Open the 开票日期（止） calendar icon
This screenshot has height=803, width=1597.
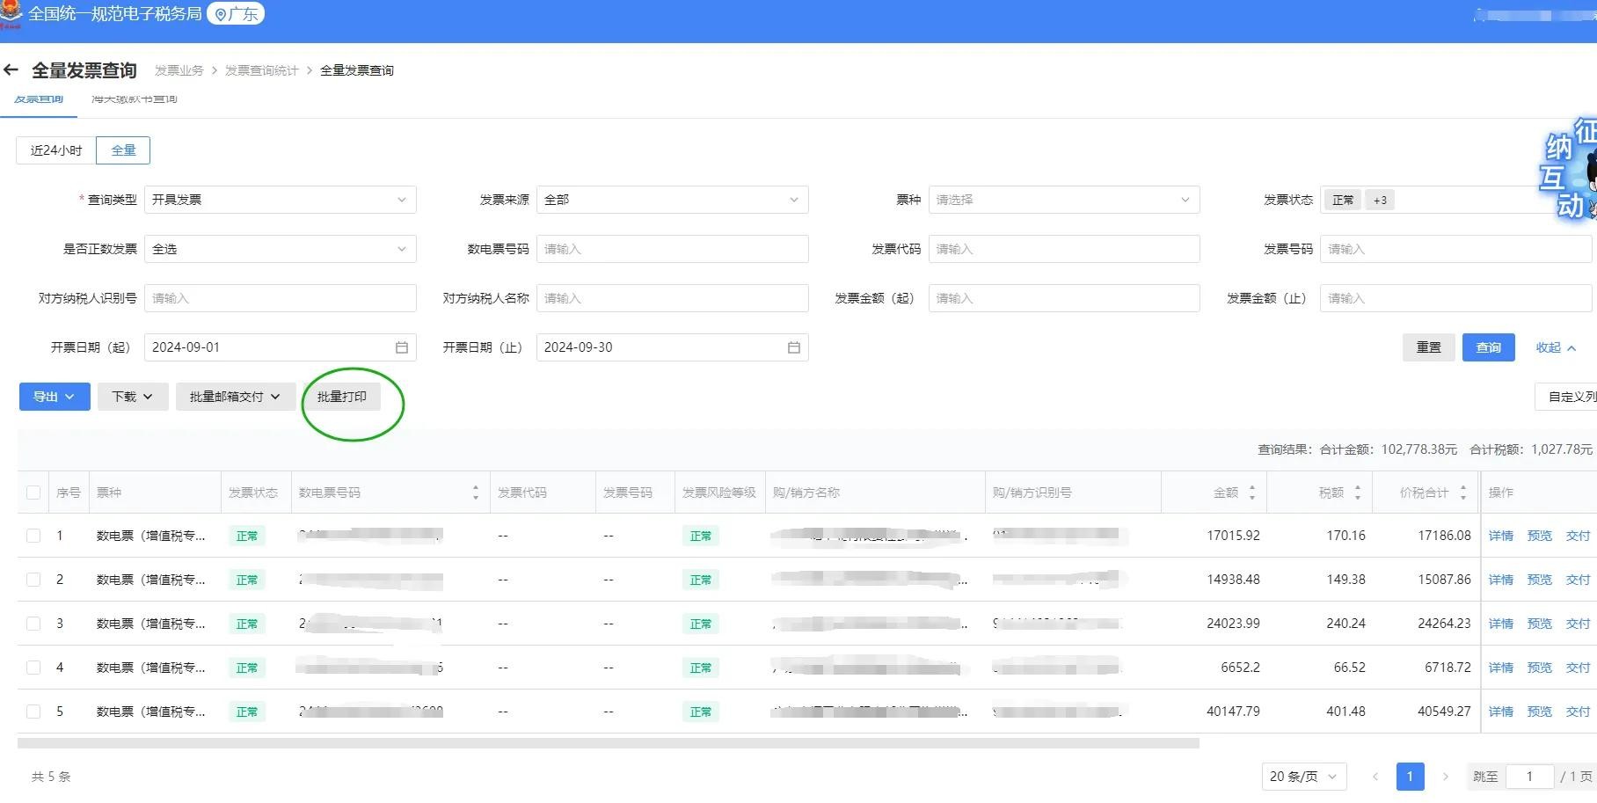tap(793, 347)
